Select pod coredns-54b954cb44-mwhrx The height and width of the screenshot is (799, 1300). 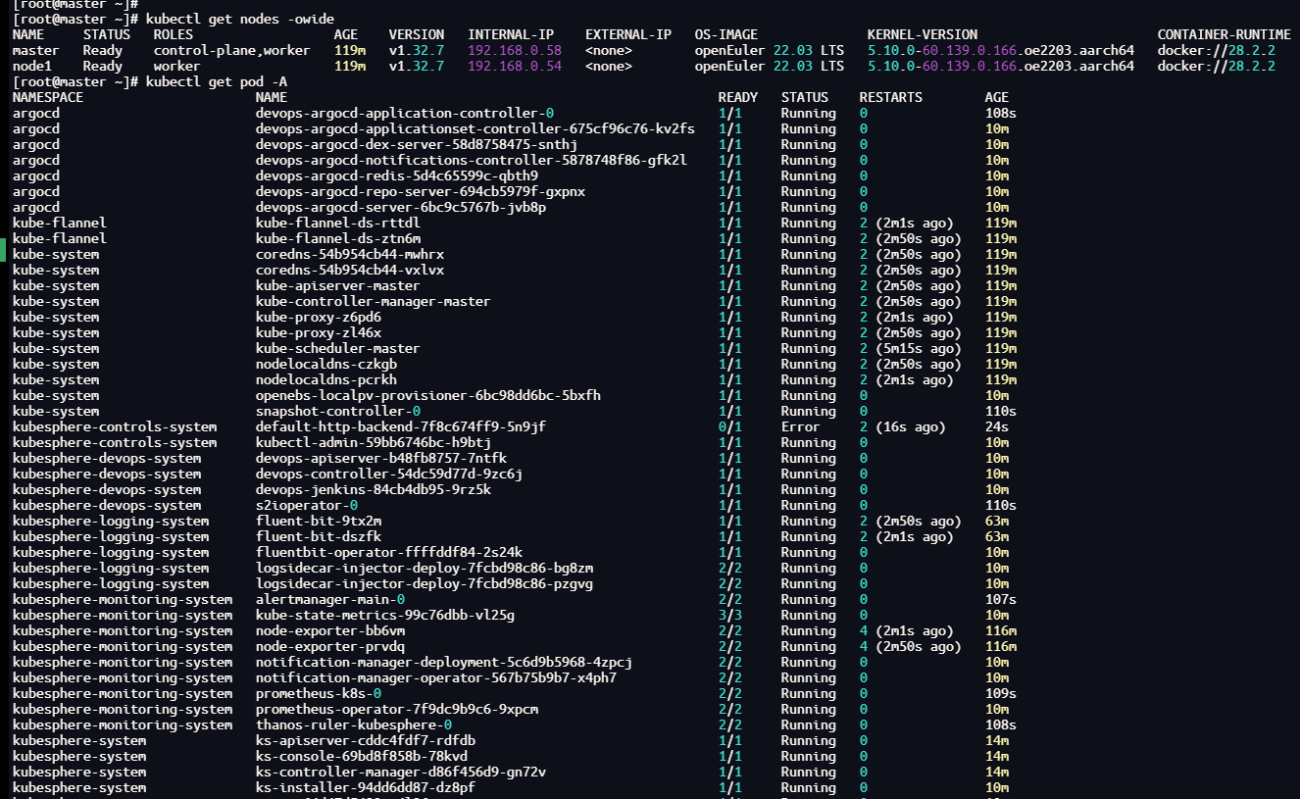click(x=350, y=255)
